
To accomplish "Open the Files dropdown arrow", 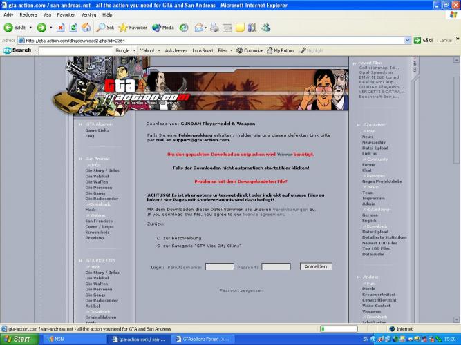I will pos(232,50).
